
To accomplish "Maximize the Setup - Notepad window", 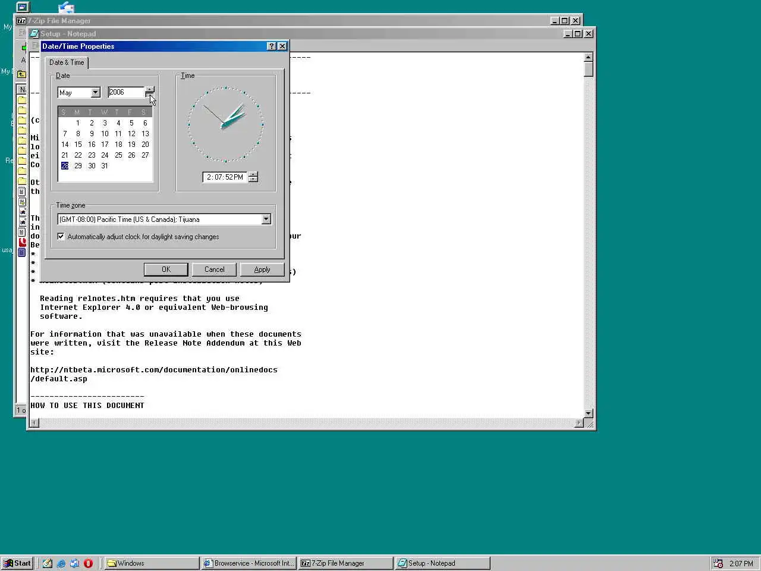I will click(x=577, y=34).
